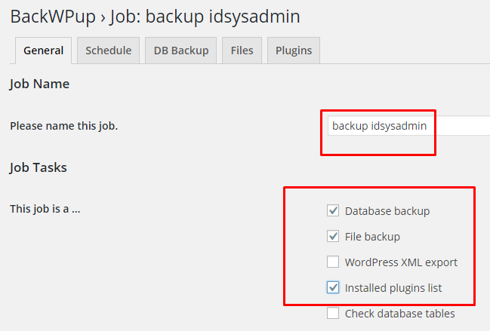Screen dimensions: 490x331
Task: Click the 'Please name this job.' label
Action: [63, 126]
